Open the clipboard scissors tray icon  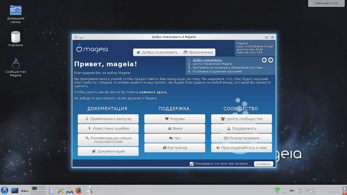pos(285,190)
